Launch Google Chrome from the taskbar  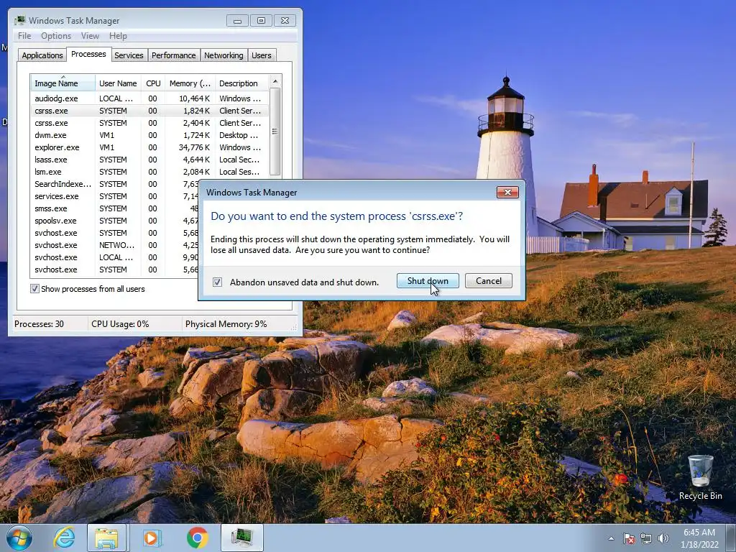coord(198,538)
